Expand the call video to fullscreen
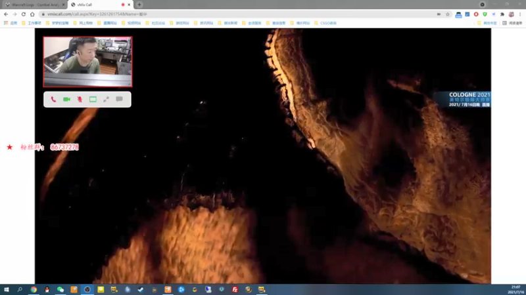526x295 pixels. point(106,100)
